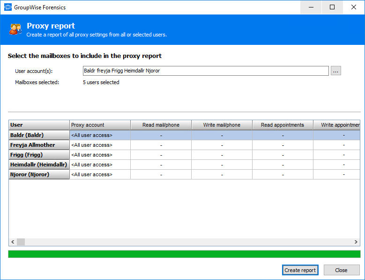Click the green progress bar
Screen dimensions: 365x280
tap(184, 254)
